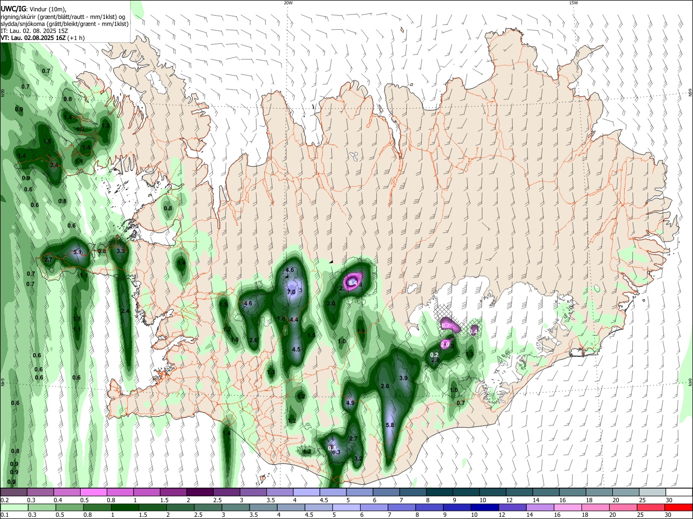This screenshot has width=693, height=519.
Task: Click the red rain-scale swatch above 30
Action: [x=678, y=507]
